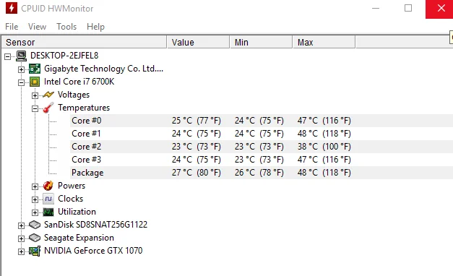
Task: Collapse the Intel Core i7 6700K node
Action: (21, 82)
